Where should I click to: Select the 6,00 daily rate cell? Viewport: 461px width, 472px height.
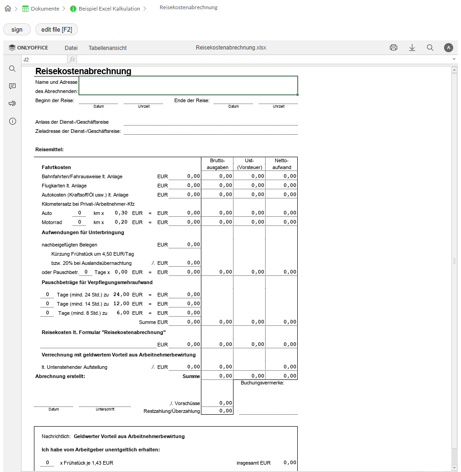coord(123,313)
